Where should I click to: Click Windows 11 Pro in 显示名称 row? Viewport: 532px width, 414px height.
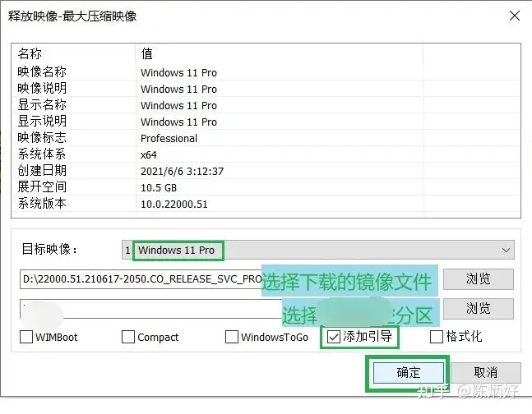click(178, 105)
